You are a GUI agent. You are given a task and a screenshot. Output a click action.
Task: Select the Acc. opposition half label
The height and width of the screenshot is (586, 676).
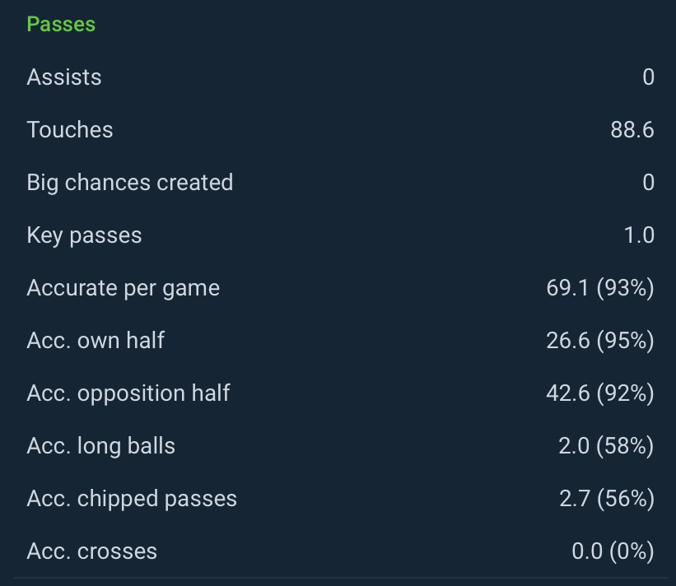tap(128, 393)
